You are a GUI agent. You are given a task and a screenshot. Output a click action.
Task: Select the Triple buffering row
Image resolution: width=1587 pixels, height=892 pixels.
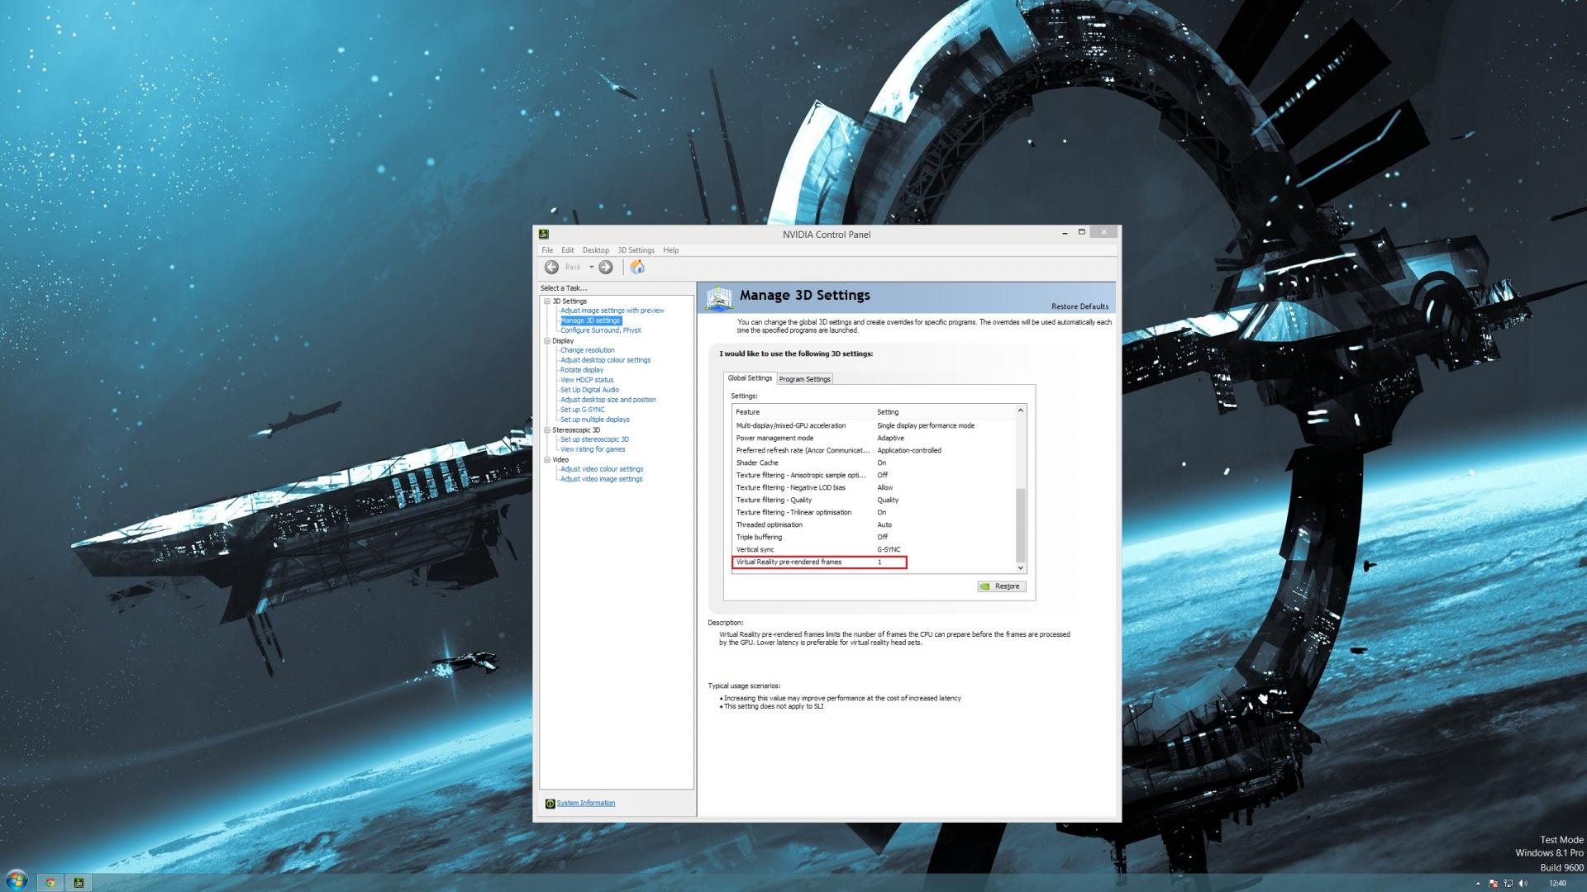click(874, 538)
